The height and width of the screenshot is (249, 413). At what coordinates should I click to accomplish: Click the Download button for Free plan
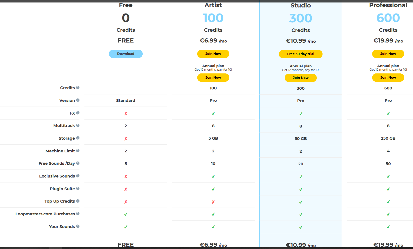click(x=126, y=54)
